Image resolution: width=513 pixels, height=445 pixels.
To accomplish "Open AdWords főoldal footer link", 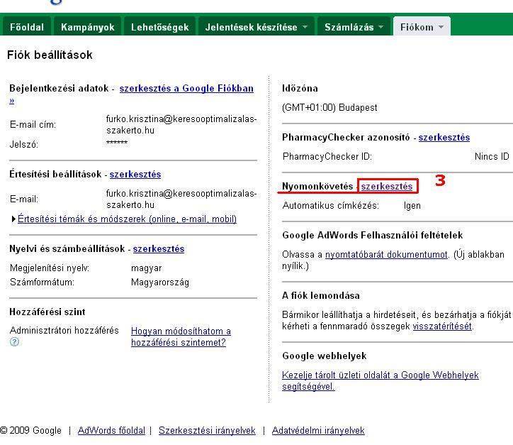I will (111, 430).
